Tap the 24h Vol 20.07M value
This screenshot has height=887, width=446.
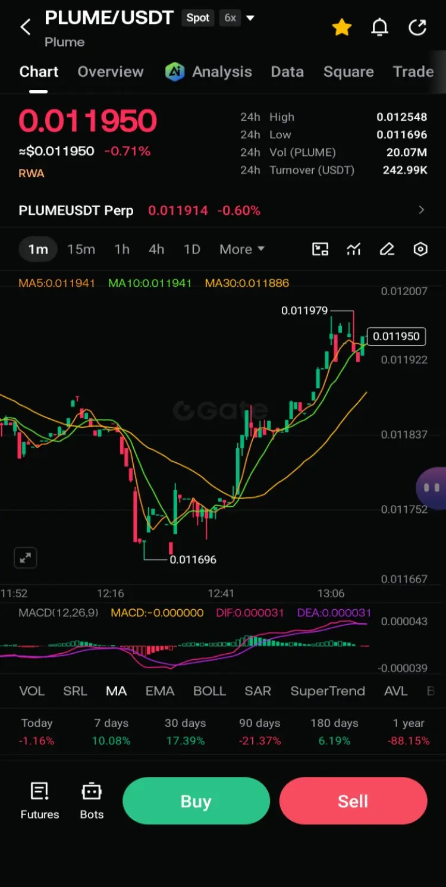click(407, 152)
